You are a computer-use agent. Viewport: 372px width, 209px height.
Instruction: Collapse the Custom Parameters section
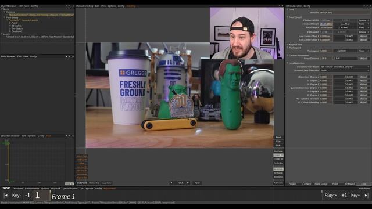[288, 56]
